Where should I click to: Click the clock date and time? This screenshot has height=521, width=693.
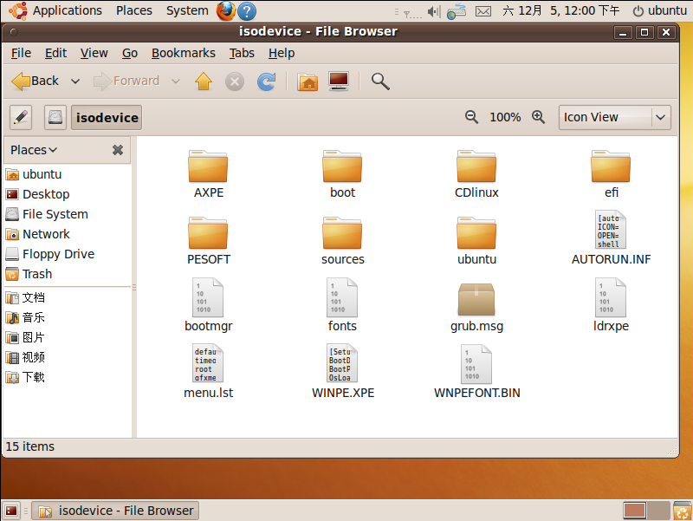point(560,10)
